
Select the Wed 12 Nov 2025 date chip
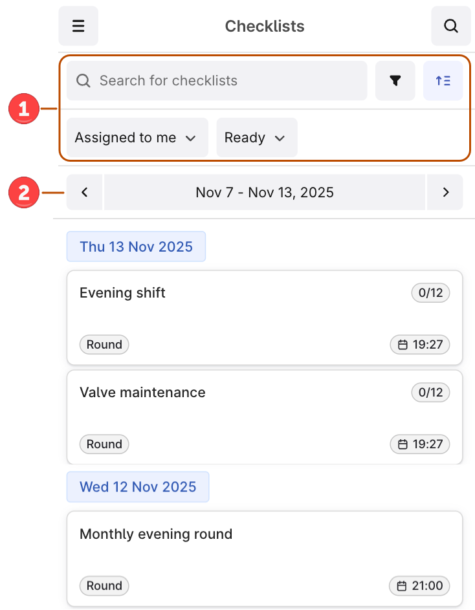(138, 486)
